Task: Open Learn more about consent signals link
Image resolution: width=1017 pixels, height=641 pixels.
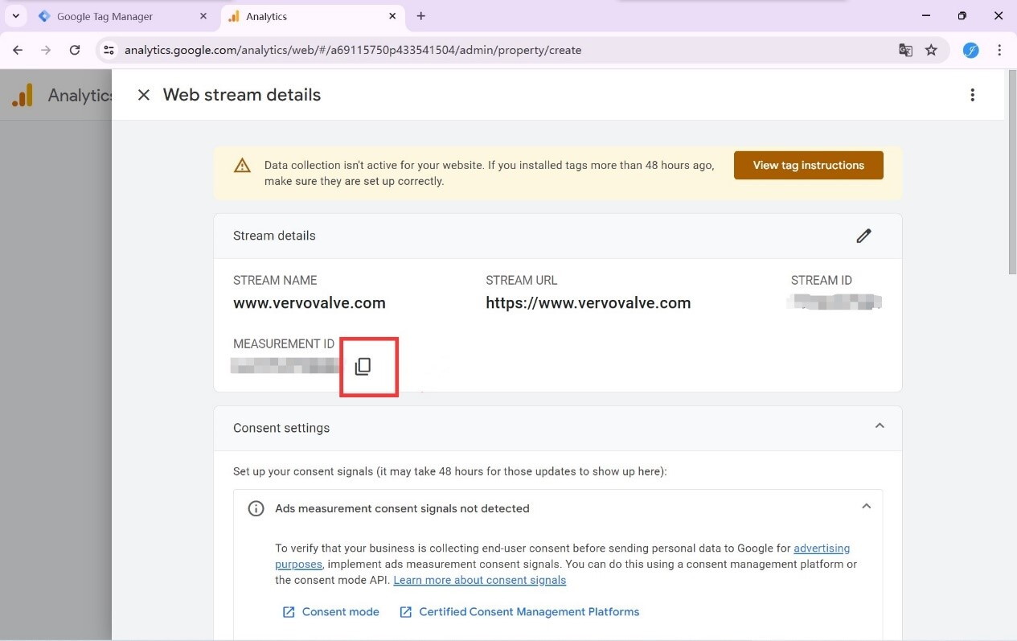Action: tap(480, 580)
